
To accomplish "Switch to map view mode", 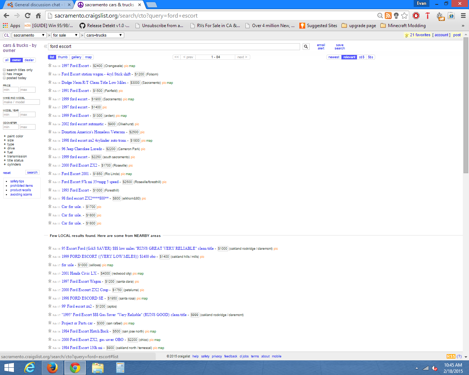I will [x=88, y=57].
